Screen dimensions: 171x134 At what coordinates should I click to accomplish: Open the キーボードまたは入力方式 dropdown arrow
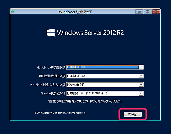click(x=141, y=85)
